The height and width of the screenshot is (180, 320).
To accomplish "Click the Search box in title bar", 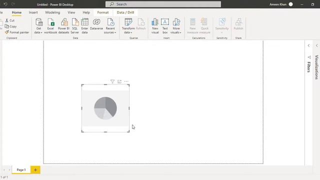I will coord(163,4).
